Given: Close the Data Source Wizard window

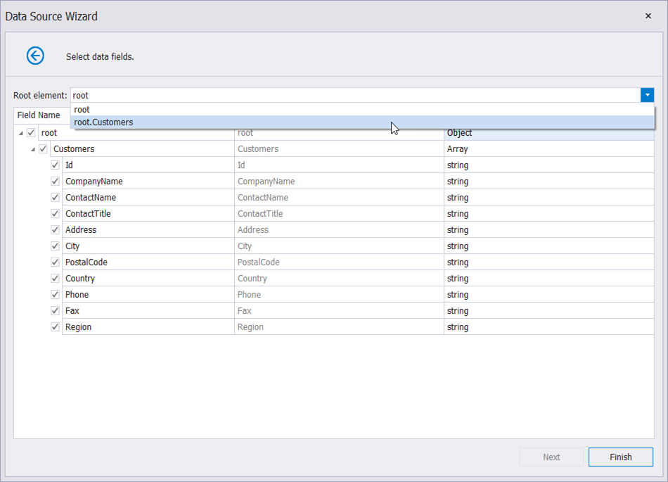Looking at the screenshot, I should click(x=648, y=15).
